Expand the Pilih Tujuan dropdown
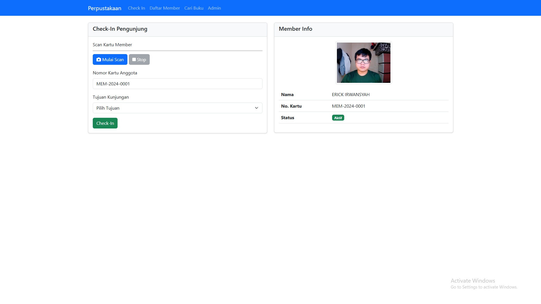This screenshot has height=304, width=541. tap(178, 108)
